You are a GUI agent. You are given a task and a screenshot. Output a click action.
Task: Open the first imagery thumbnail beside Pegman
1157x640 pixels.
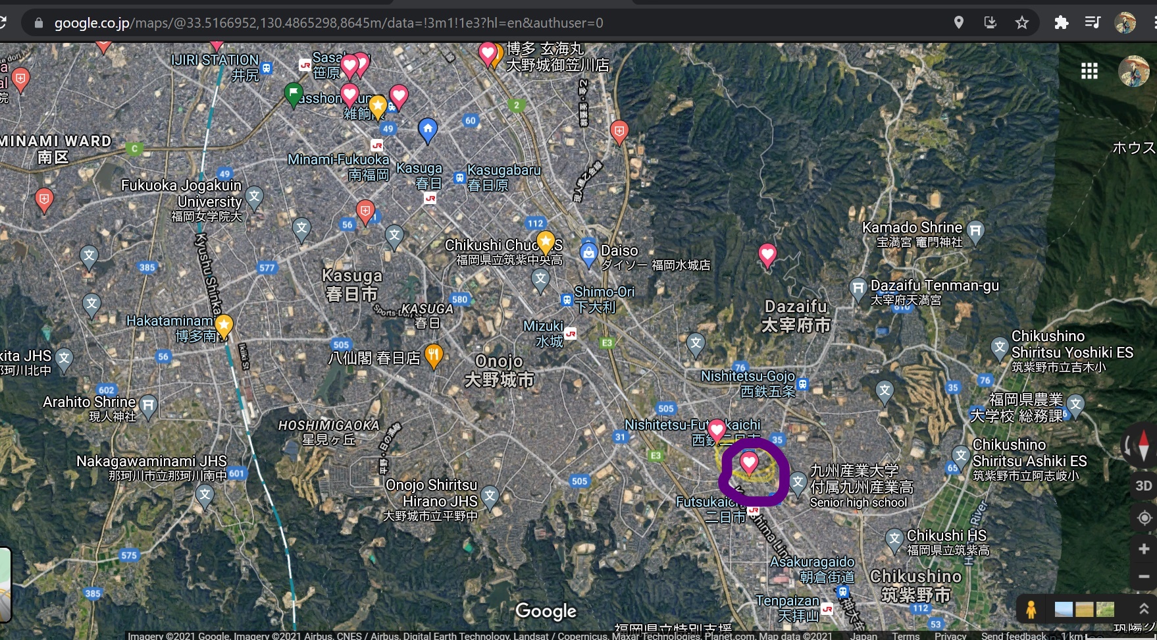(1064, 610)
